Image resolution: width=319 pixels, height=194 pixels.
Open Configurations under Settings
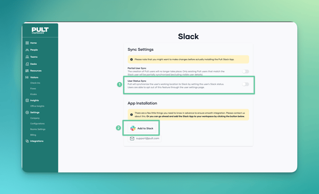[38, 124]
